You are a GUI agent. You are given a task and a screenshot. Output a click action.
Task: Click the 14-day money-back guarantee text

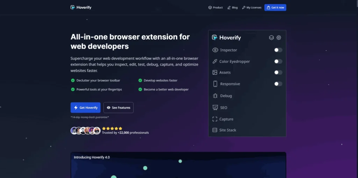tap(90, 117)
